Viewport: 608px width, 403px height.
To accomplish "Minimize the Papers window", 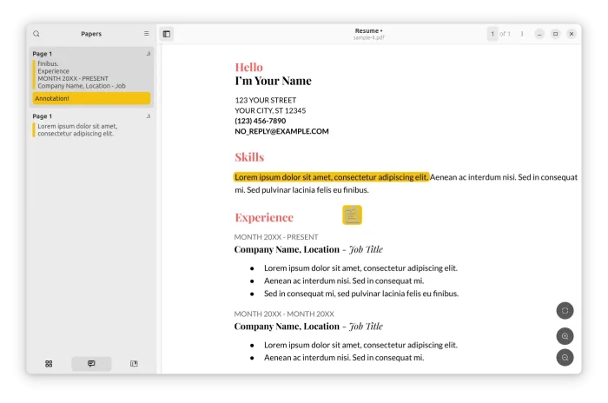I will point(539,34).
